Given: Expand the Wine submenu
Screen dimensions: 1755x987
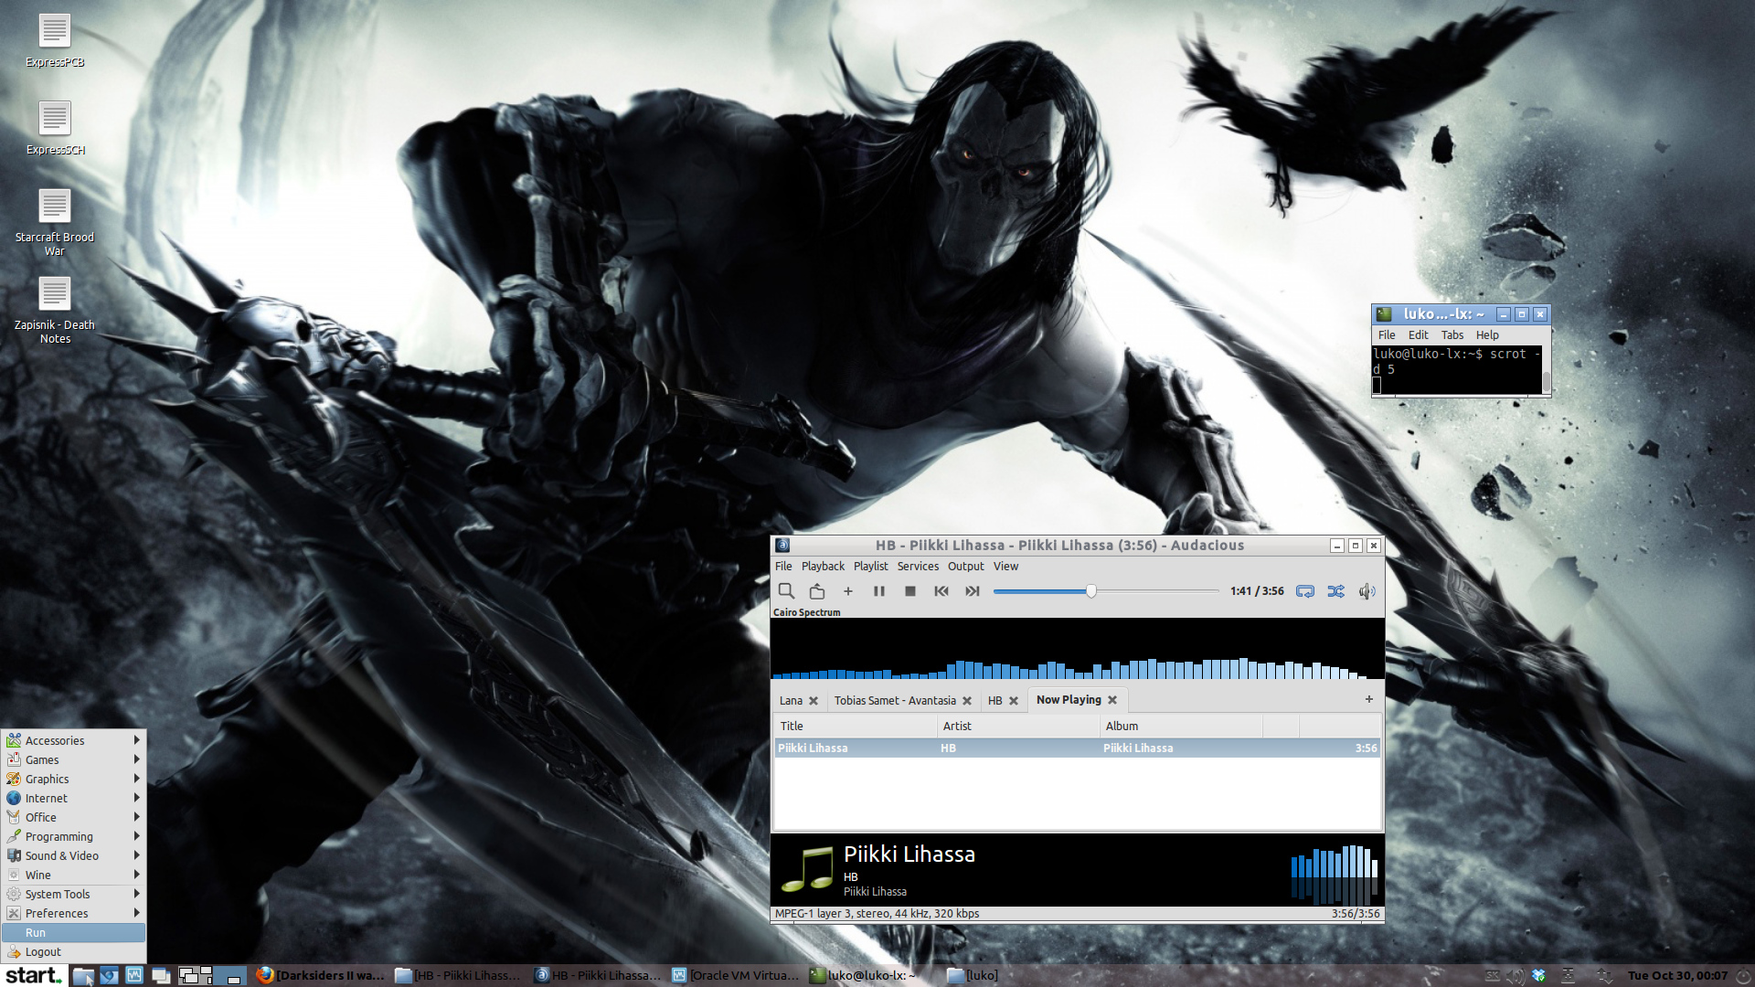Looking at the screenshot, I should click(x=73, y=876).
